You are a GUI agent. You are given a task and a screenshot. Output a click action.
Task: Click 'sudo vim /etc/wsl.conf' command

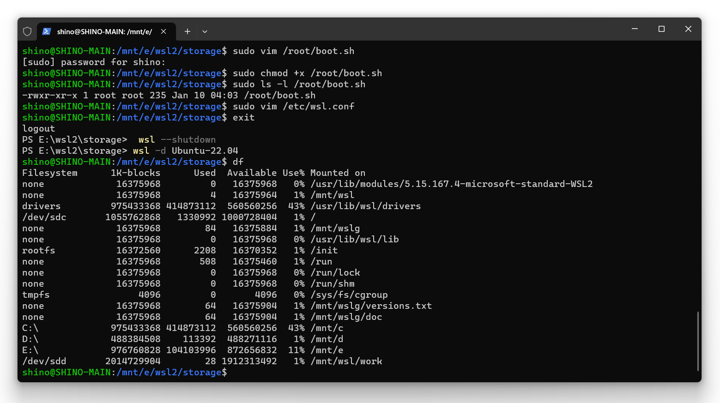[x=294, y=107]
